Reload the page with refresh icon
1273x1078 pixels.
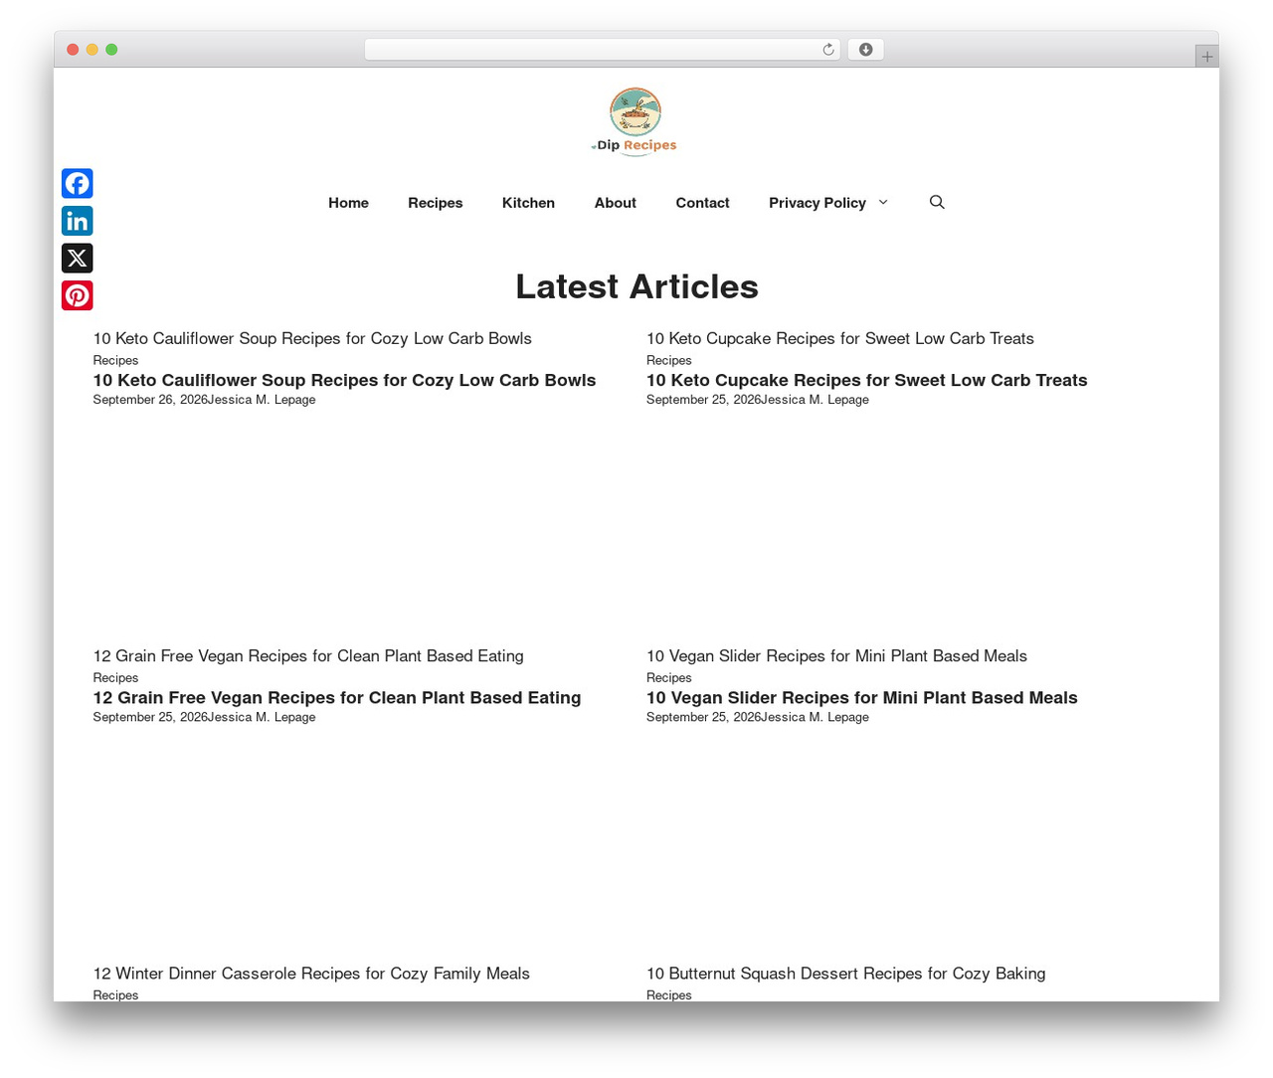[827, 50]
